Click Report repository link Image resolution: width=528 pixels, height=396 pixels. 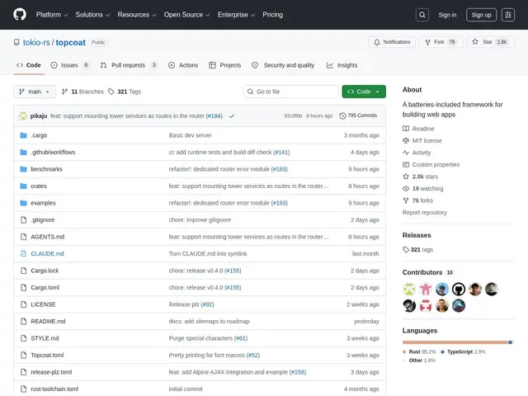[424, 213]
